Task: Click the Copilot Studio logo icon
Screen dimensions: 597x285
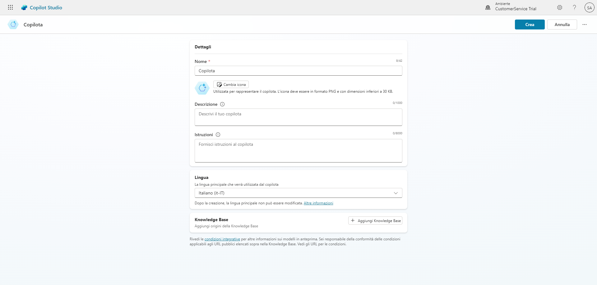Action: (24, 7)
